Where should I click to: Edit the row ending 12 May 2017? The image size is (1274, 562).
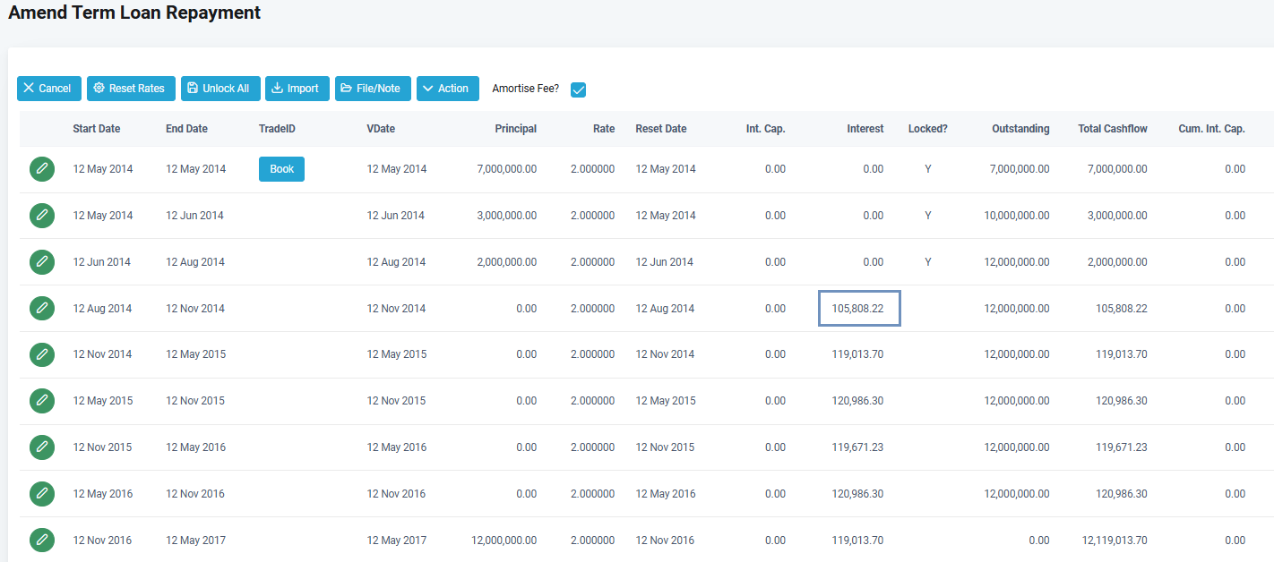42,541
